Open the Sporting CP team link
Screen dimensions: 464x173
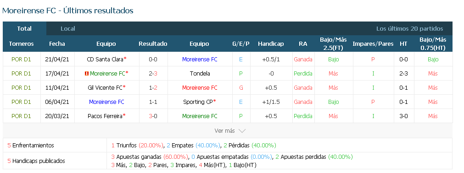pyautogui.click(x=198, y=102)
